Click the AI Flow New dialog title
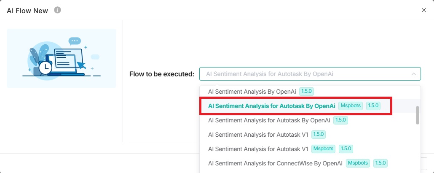434x173 pixels. (x=27, y=10)
